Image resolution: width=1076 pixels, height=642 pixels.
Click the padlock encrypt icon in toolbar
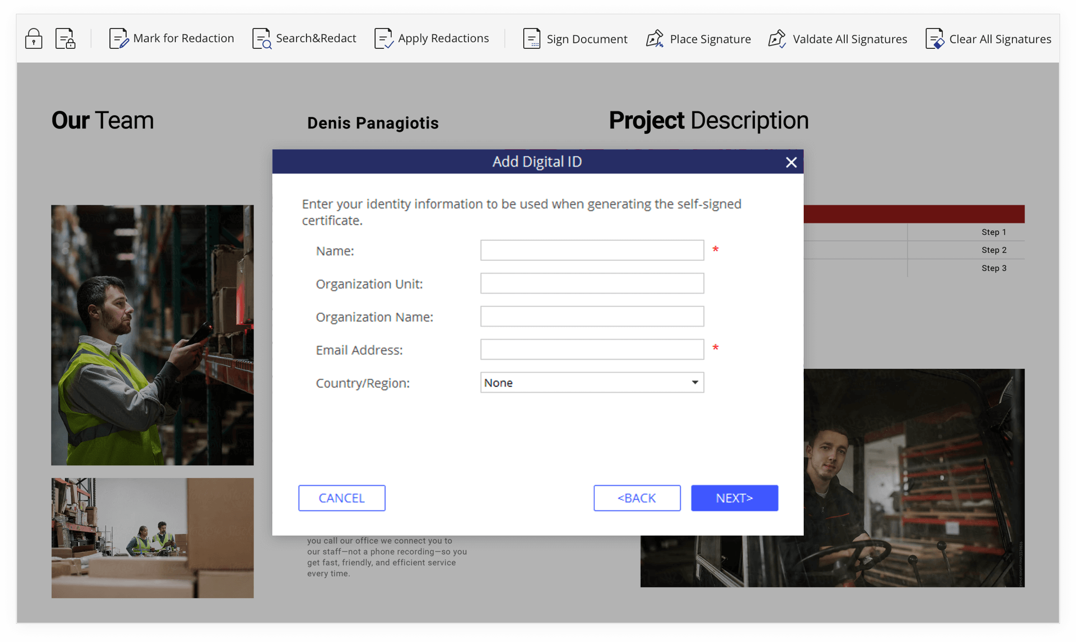pyautogui.click(x=33, y=38)
